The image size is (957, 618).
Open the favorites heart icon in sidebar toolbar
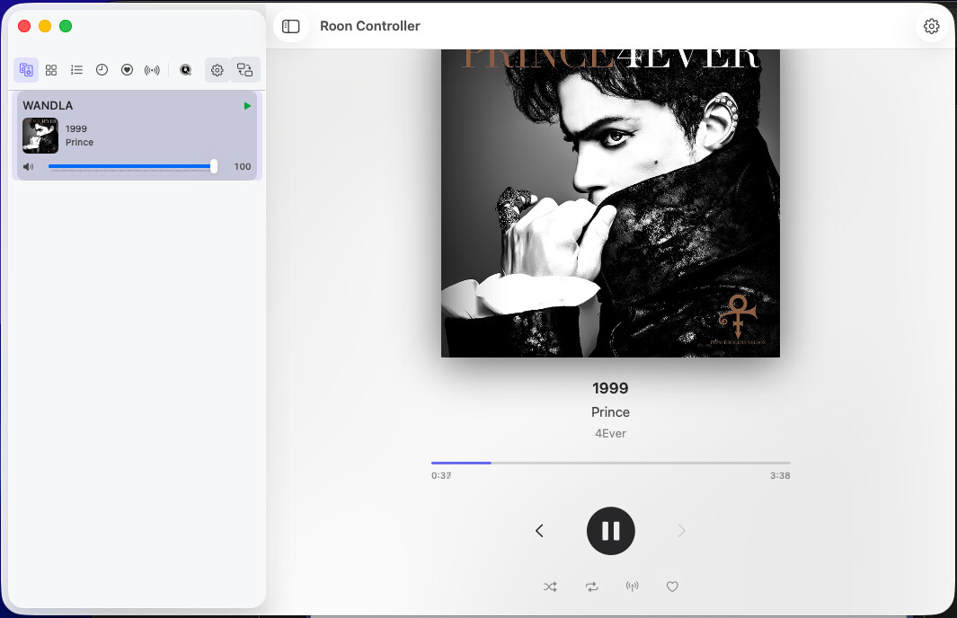[x=127, y=70]
